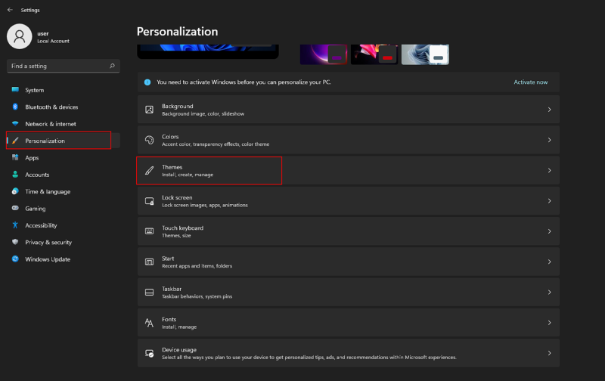The height and width of the screenshot is (381, 605).
Task: Click the Fonts AA icon
Action: (149, 323)
